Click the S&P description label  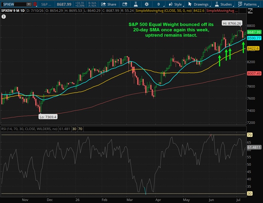point(46,5)
